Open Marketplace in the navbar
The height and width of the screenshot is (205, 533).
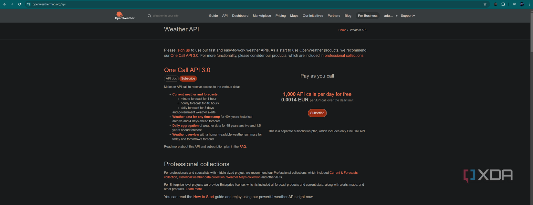coord(262,15)
